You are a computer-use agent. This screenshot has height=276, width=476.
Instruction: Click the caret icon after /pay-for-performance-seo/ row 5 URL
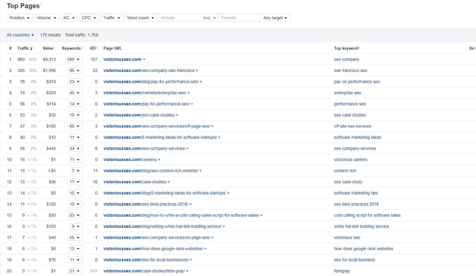point(192,104)
